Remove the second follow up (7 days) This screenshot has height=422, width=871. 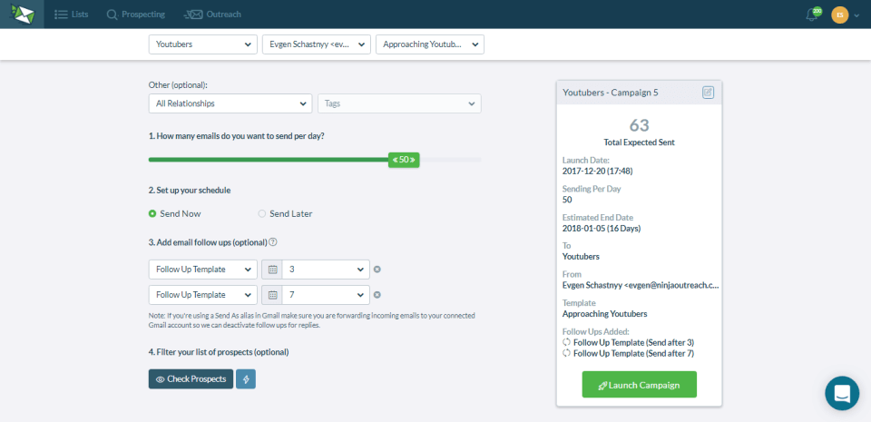click(x=377, y=295)
